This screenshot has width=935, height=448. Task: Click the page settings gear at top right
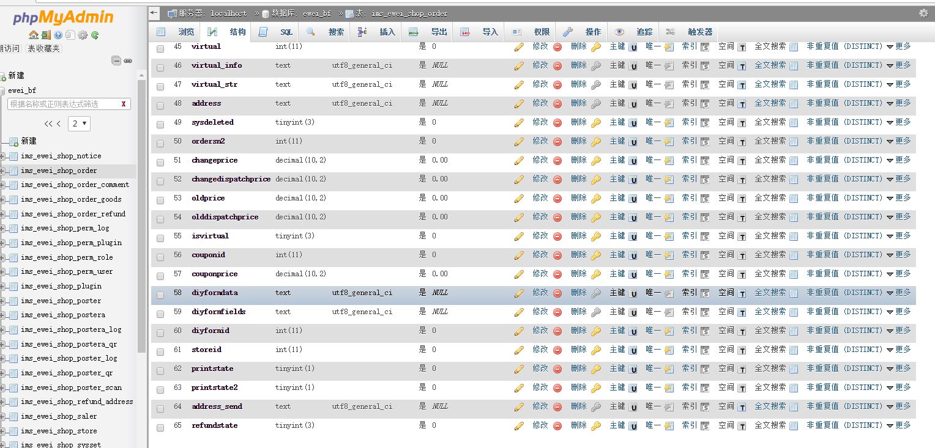pyautogui.click(x=923, y=13)
